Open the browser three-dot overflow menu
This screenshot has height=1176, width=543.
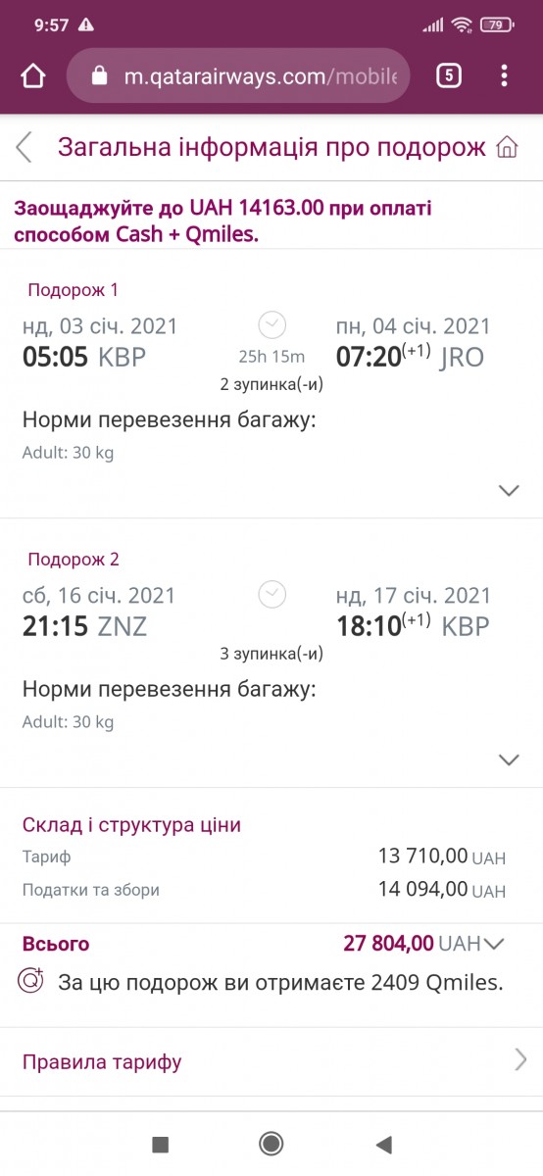(504, 75)
